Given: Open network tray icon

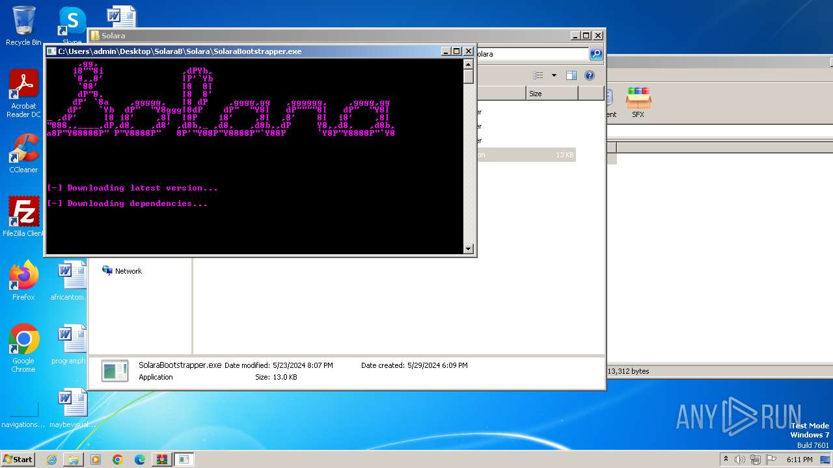Looking at the screenshot, I should 755,460.
